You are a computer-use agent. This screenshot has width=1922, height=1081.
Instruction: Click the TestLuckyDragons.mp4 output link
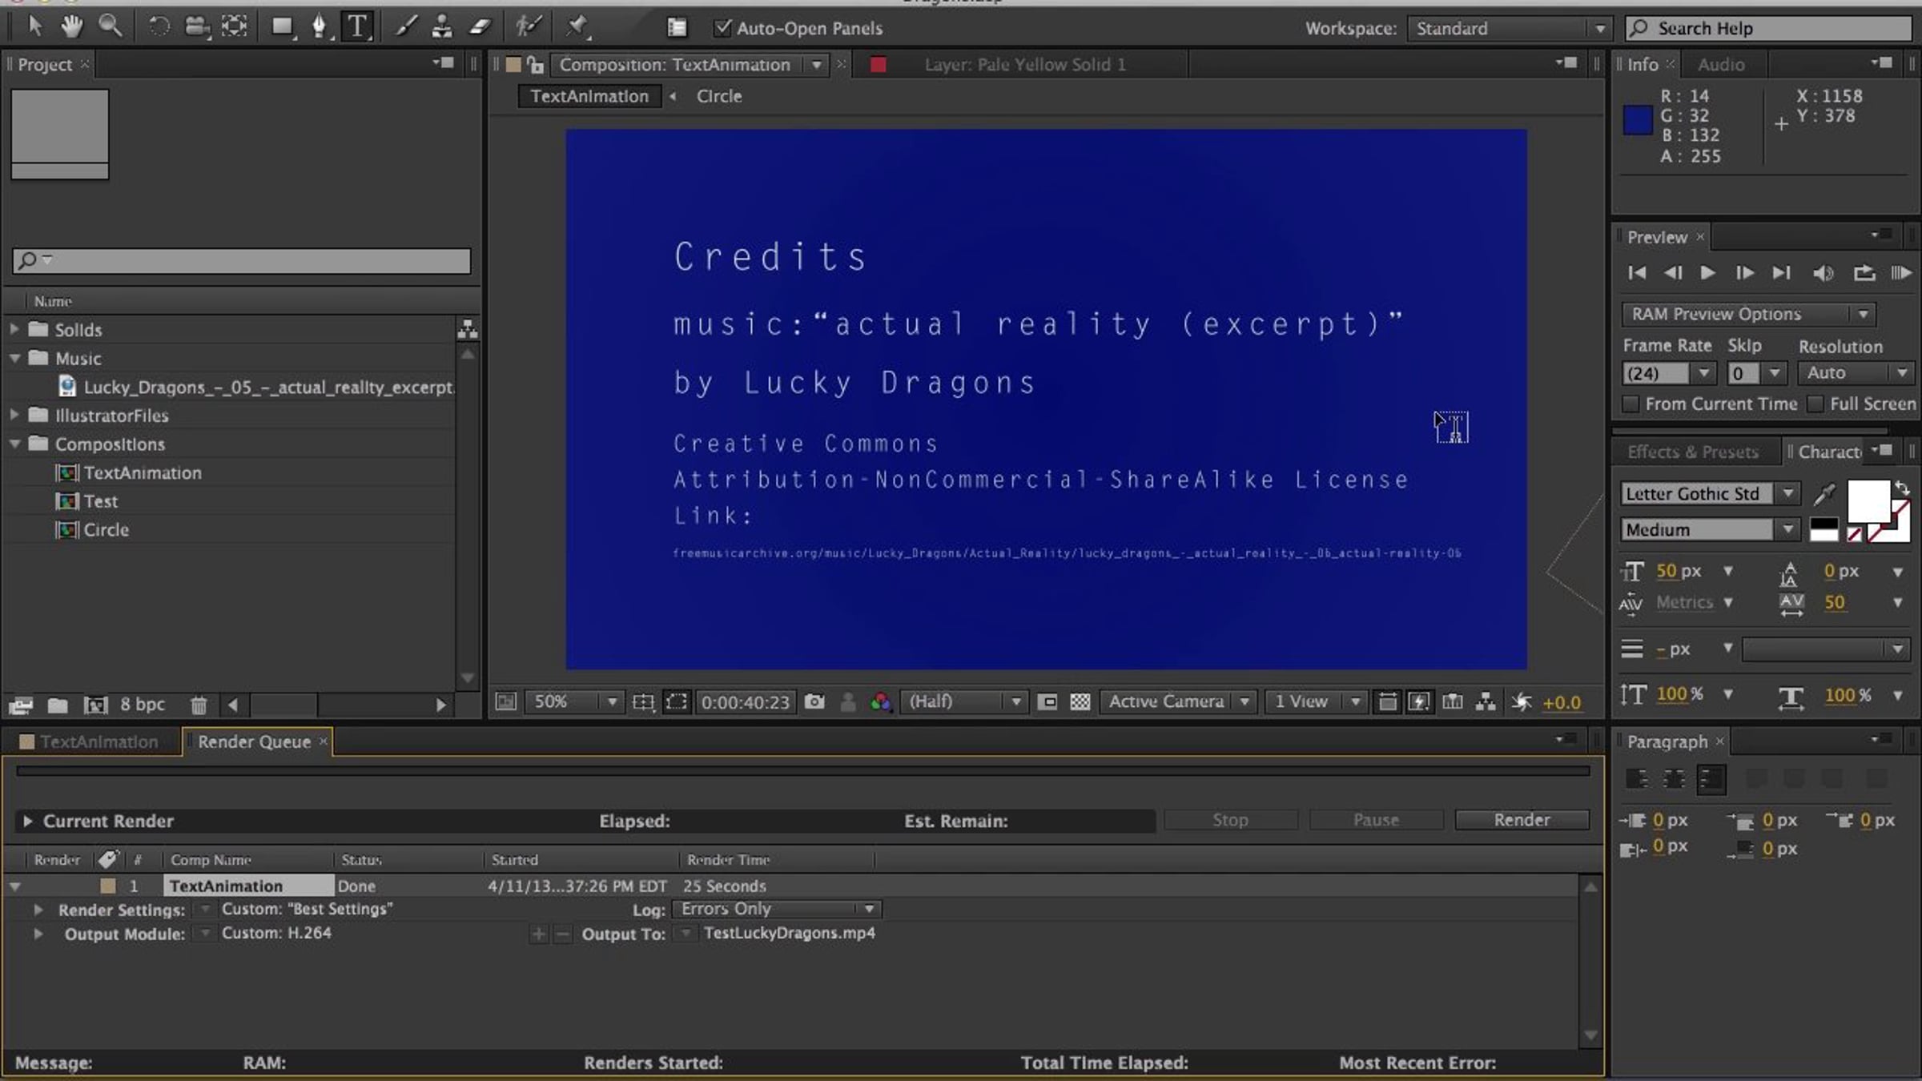(x=789, y=933)
